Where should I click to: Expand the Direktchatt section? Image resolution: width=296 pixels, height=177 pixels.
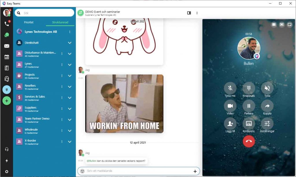pyautogui.click(x=70, y=43)
